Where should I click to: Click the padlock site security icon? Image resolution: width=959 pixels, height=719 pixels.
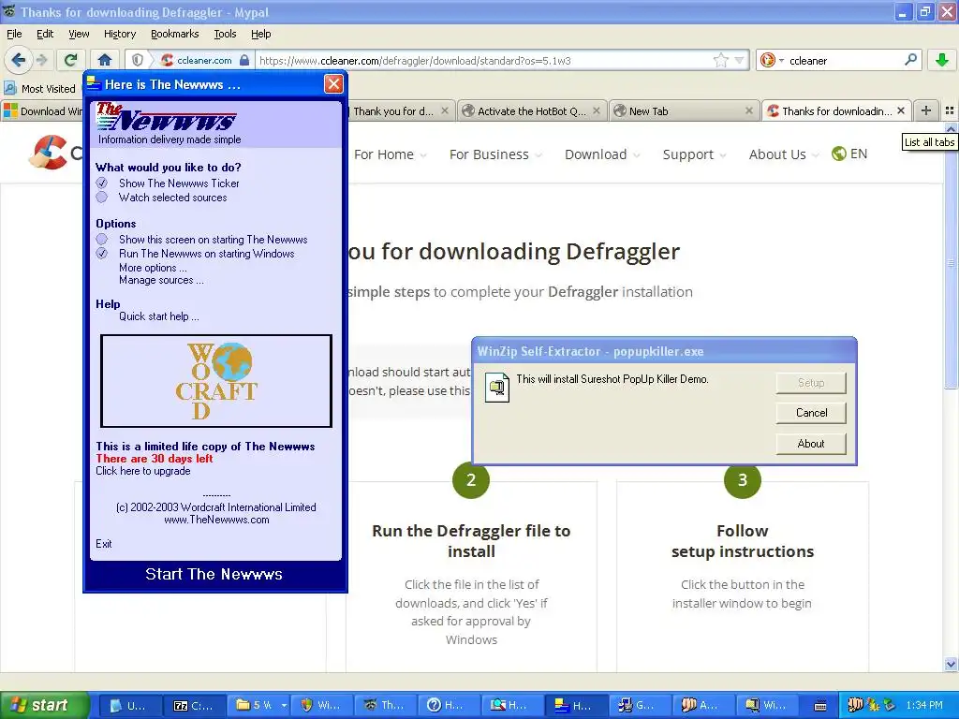pyautogui.click(x=244, y=60)
